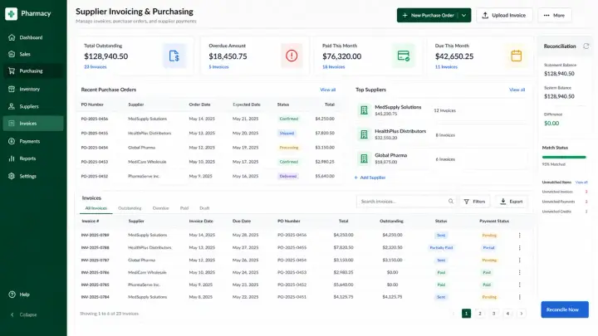Click the Payments coin icon in sidebar
This screenshot has height=336, width=598.
click(x=12, y=141)
